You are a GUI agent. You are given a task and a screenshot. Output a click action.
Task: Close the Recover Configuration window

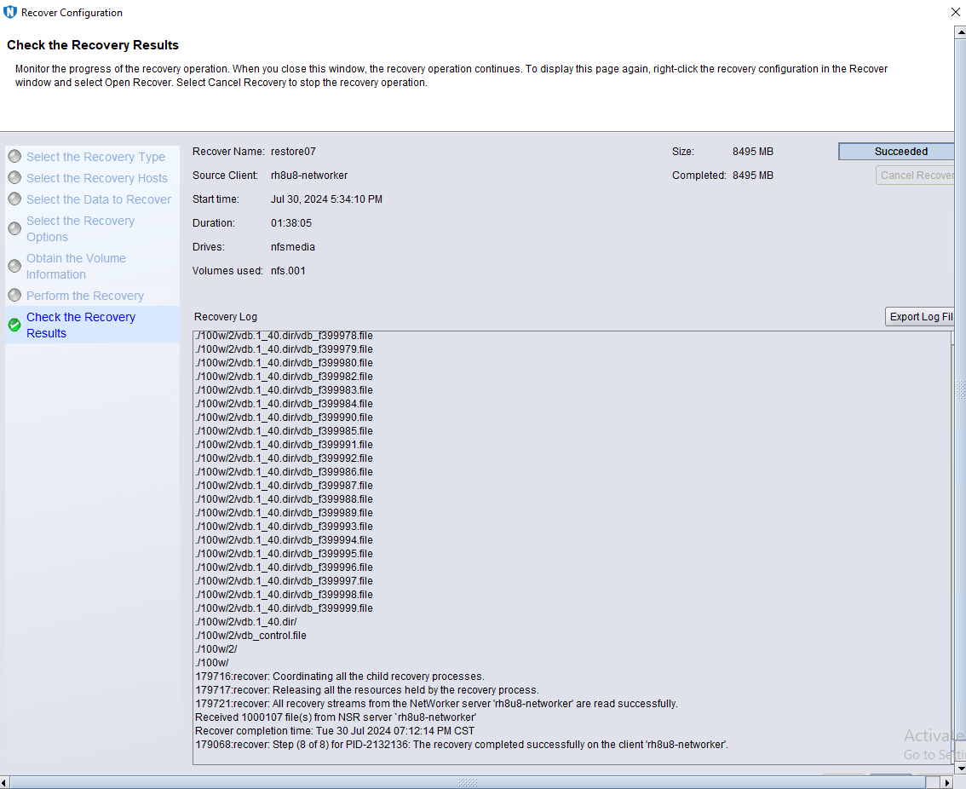tap(956, 12)
